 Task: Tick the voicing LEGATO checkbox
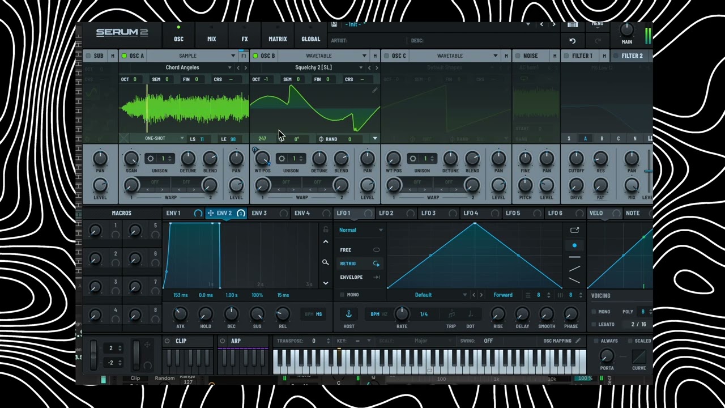(x=594, y=324)
